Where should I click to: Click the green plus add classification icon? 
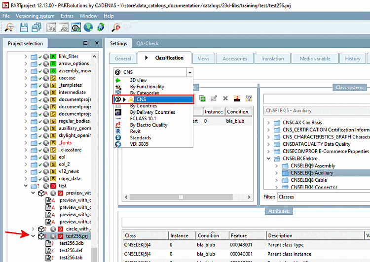[202, 98]
